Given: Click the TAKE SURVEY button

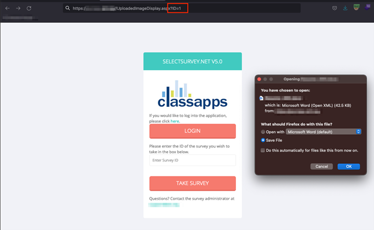Looking at the screenshot, I should click(192, 184).
